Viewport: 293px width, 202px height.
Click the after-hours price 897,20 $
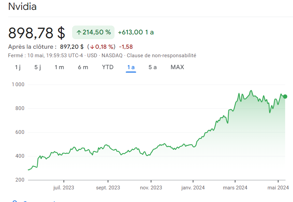(x=72, y=47)
